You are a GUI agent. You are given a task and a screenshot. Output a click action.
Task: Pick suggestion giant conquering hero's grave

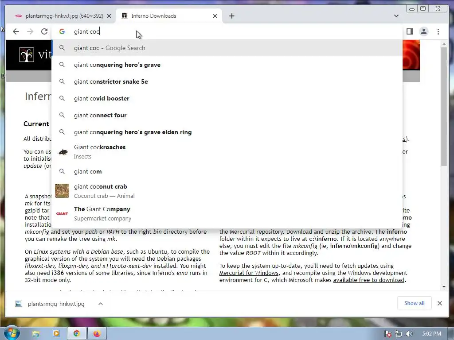tap(227, 65)
